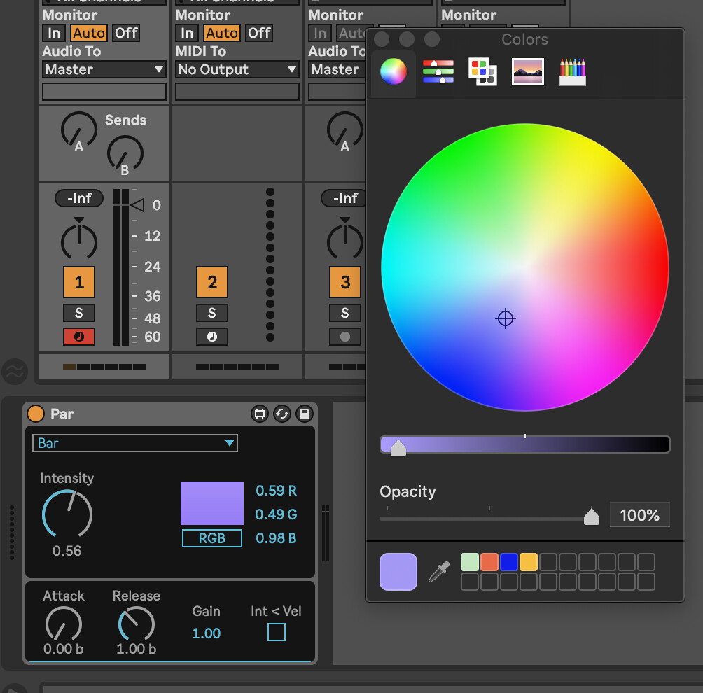Click the Par device show/hide parameters icon
Screen dimensions: 703x693
click(260, 414)
